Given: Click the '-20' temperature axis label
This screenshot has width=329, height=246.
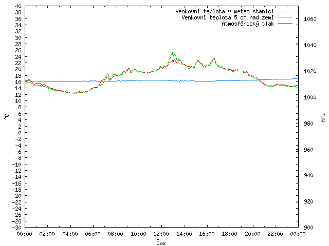Looking at the screenshot, I should [x=17, y=196].
